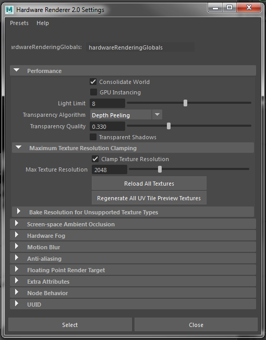Screen dimensions: 266x340
Task: Click the Transparency Quality value field
Action: [107, 126]
